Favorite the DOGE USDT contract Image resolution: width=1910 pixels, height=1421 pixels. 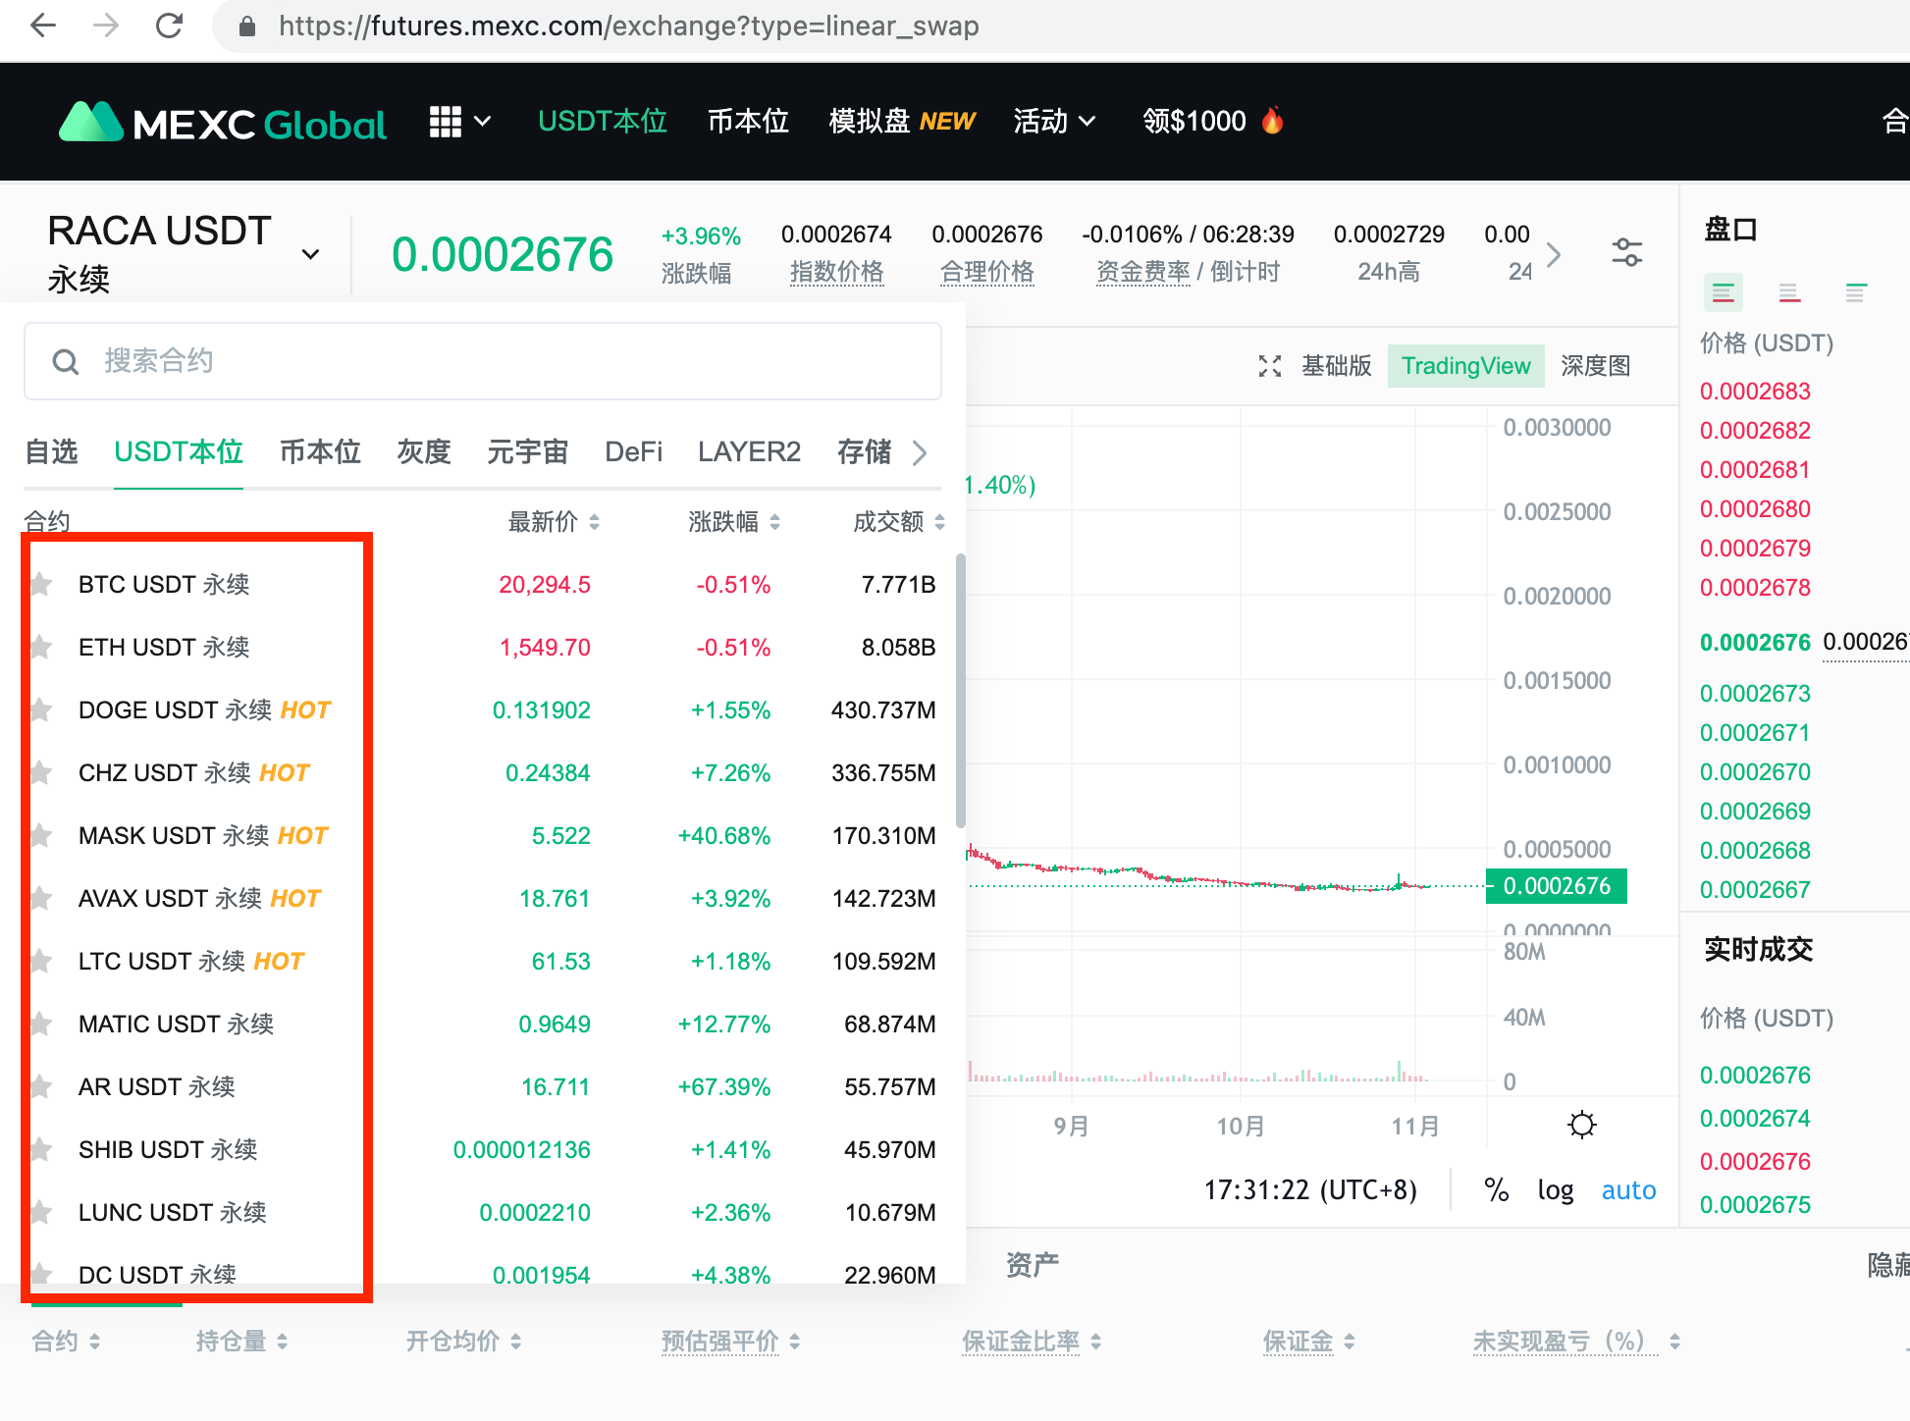40,710
